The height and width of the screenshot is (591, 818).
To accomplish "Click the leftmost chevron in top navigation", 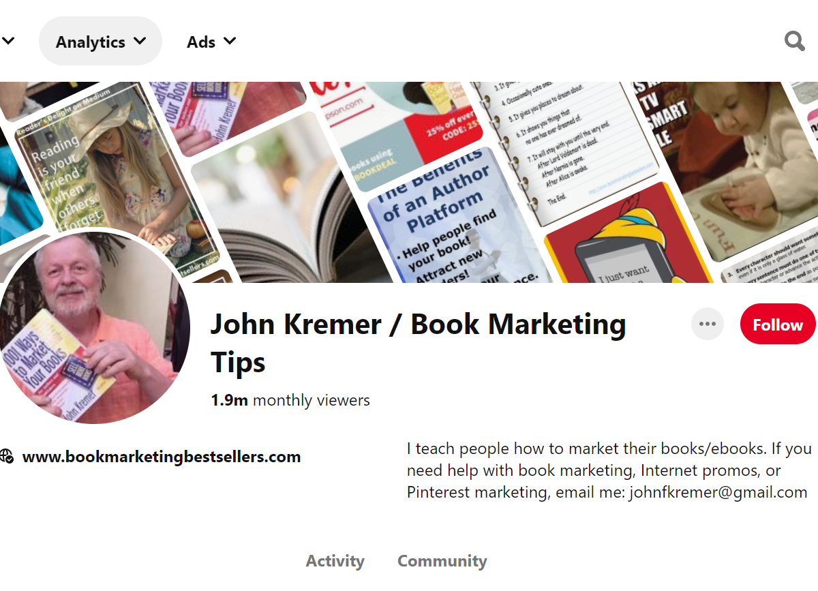I will click(8, 41).
